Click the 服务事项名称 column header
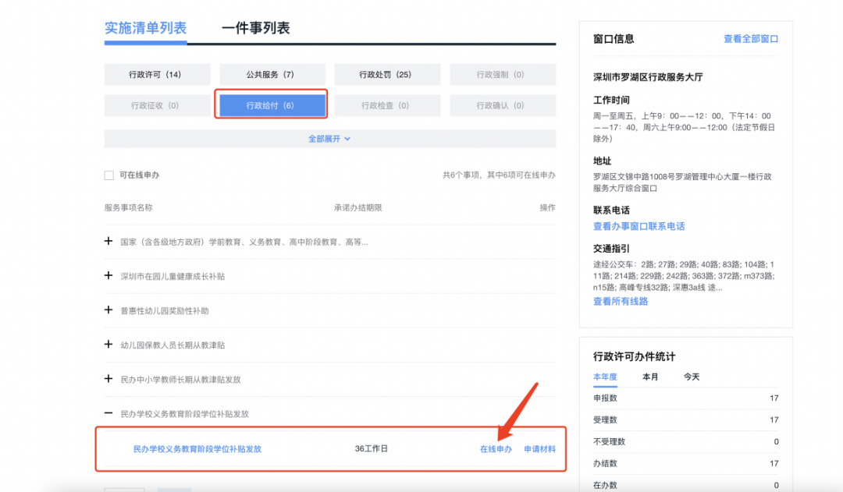 129,208
